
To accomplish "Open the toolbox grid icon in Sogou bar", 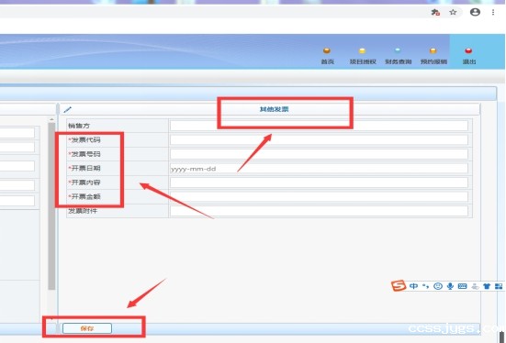I will (x=499, y=286).
